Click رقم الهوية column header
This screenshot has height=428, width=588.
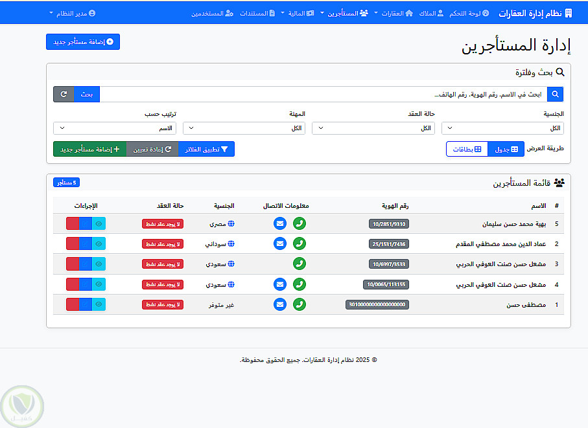click(x=395, y=206)
